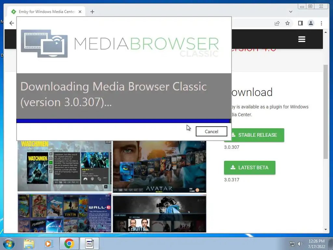Click the vertical scrollbar thumb

click(x=326, y=111)
